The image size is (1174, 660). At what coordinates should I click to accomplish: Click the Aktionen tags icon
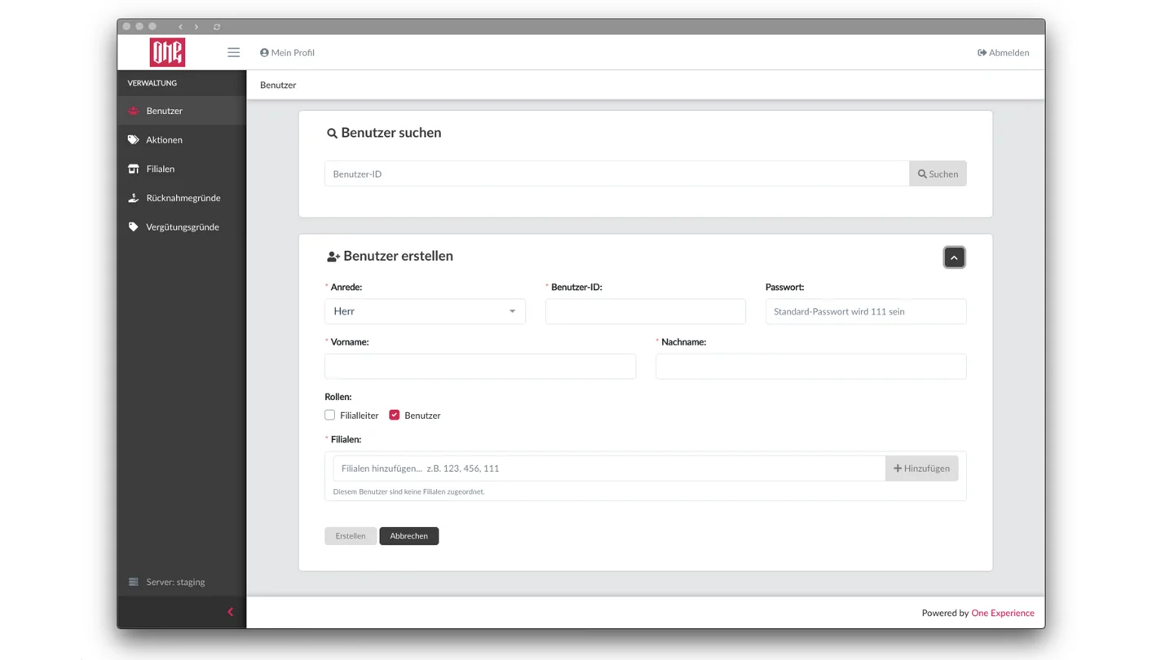[x=133, y=140]
